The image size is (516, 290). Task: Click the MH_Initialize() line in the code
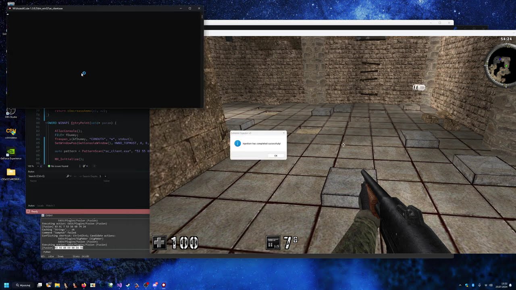pos(69,159)
